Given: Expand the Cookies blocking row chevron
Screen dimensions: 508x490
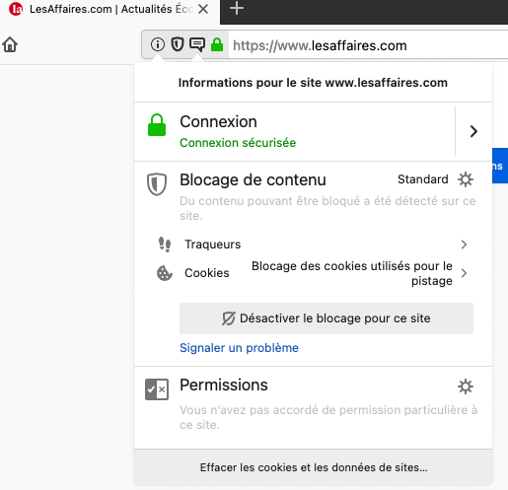Looking at the screenshot, I should [464, 273].
